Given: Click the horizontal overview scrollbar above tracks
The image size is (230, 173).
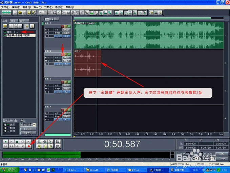Looking at the screenshot, I should click(x=149, y=18).
